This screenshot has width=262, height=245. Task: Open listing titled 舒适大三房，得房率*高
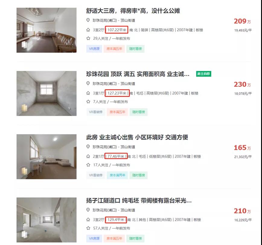point(133,11)
